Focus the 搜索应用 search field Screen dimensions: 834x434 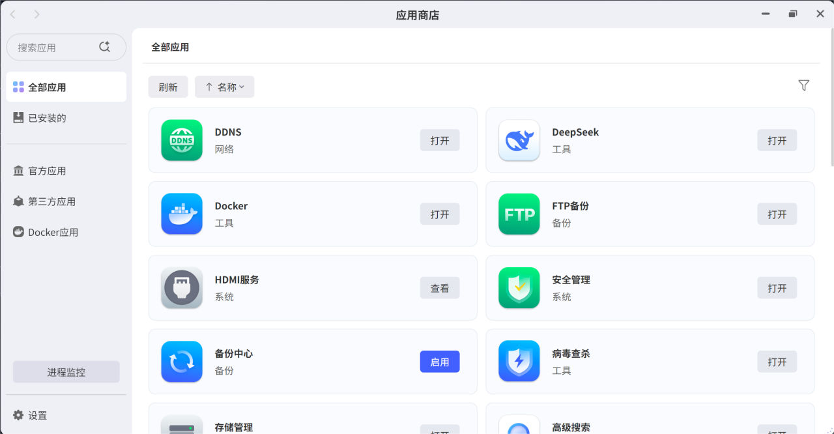pos(55,48)
